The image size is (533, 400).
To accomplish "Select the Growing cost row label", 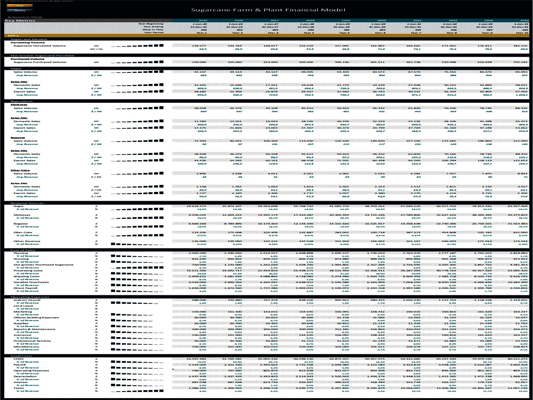I will 21,259.
